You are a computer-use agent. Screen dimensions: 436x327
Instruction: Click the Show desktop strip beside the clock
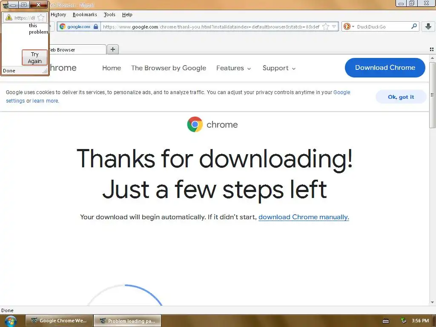point(434,321)
